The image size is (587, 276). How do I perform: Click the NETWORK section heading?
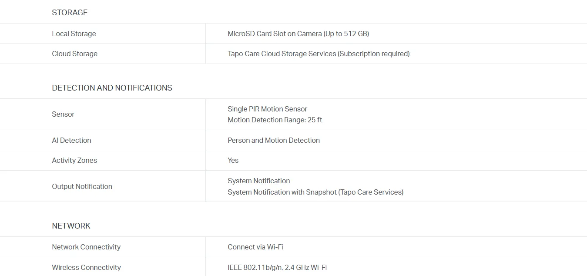(x=71, y=226)
